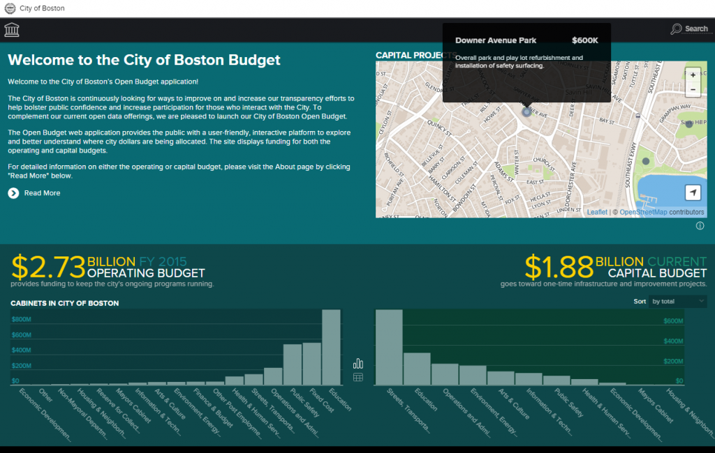Switch to table view icon
The height and width of the screenshot is (453, 715).
coord(358,377)
